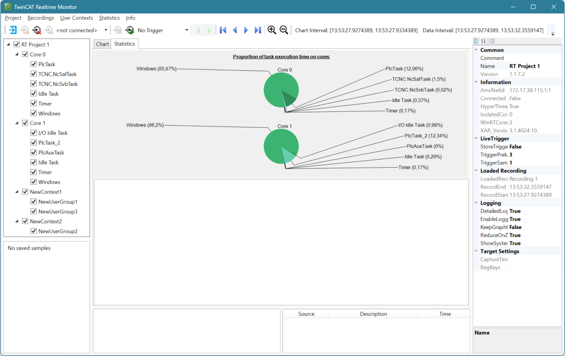Step back with the blue left arrow

[x=234, y=30]
